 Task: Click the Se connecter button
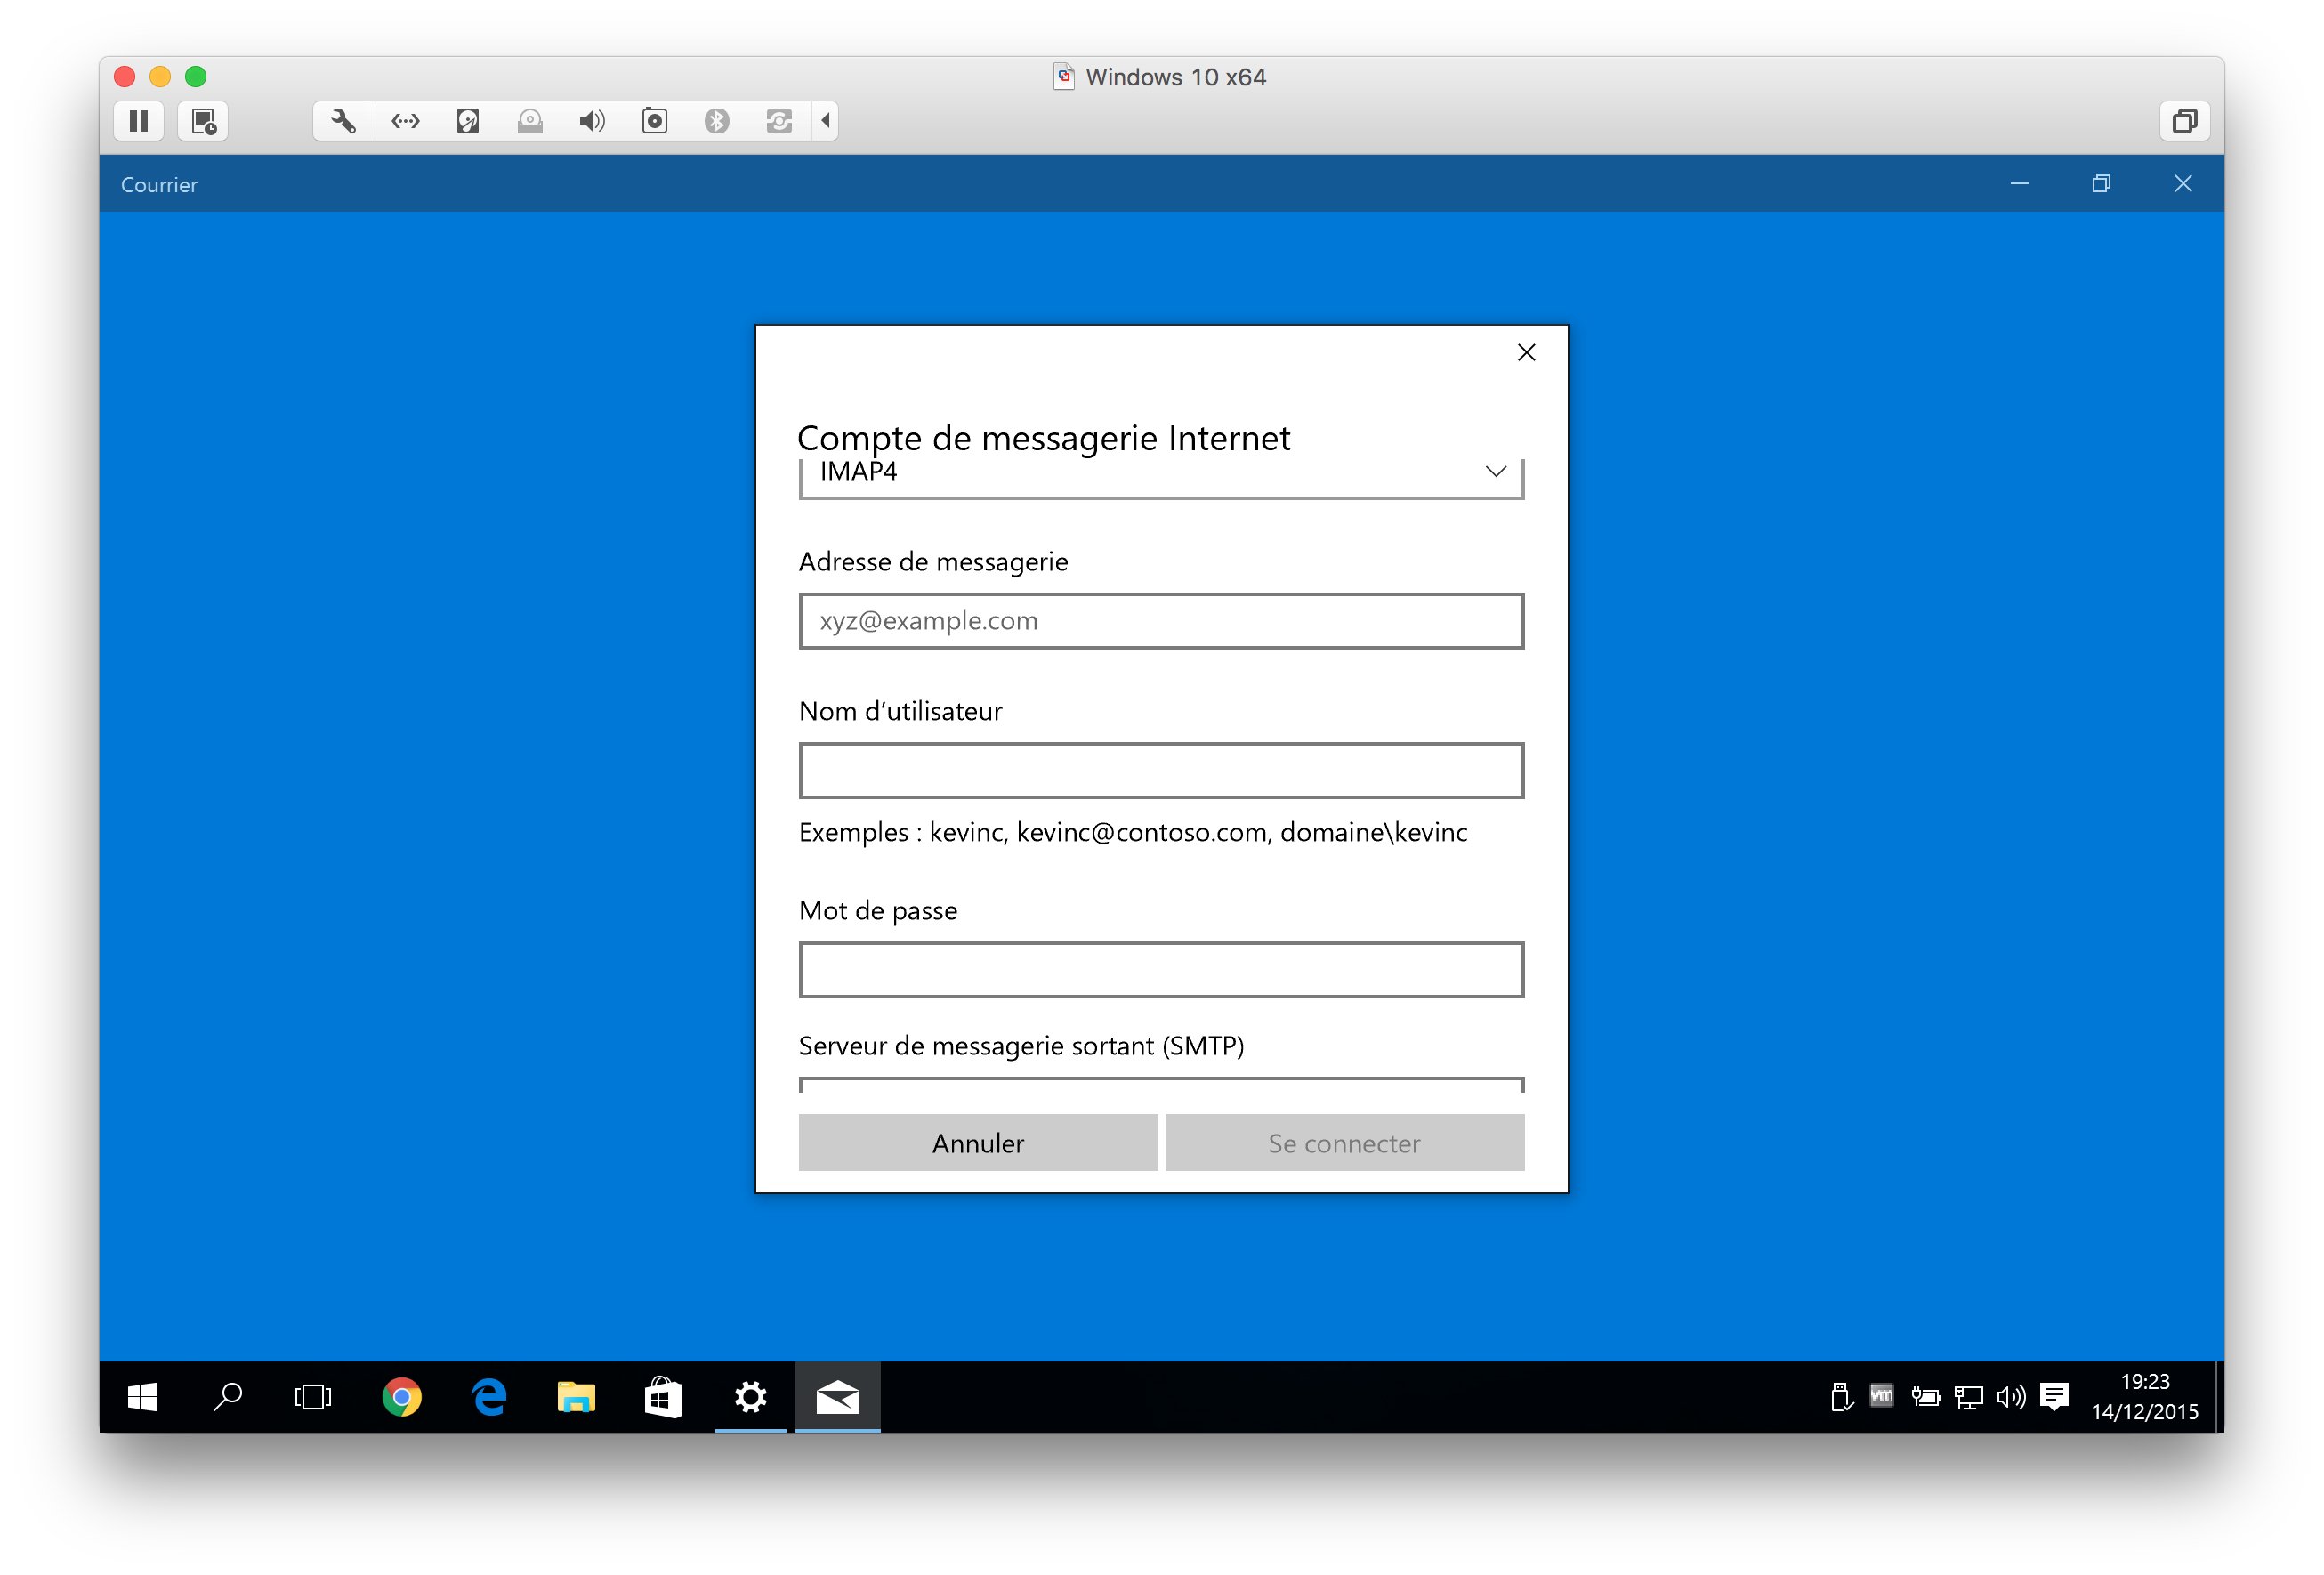[1344, 1143]
